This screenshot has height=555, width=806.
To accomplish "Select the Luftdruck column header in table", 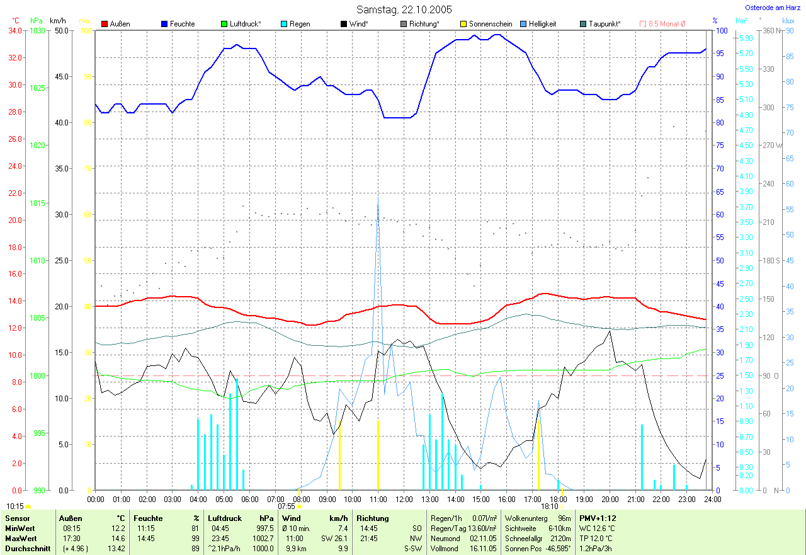I will pos(225,518).
